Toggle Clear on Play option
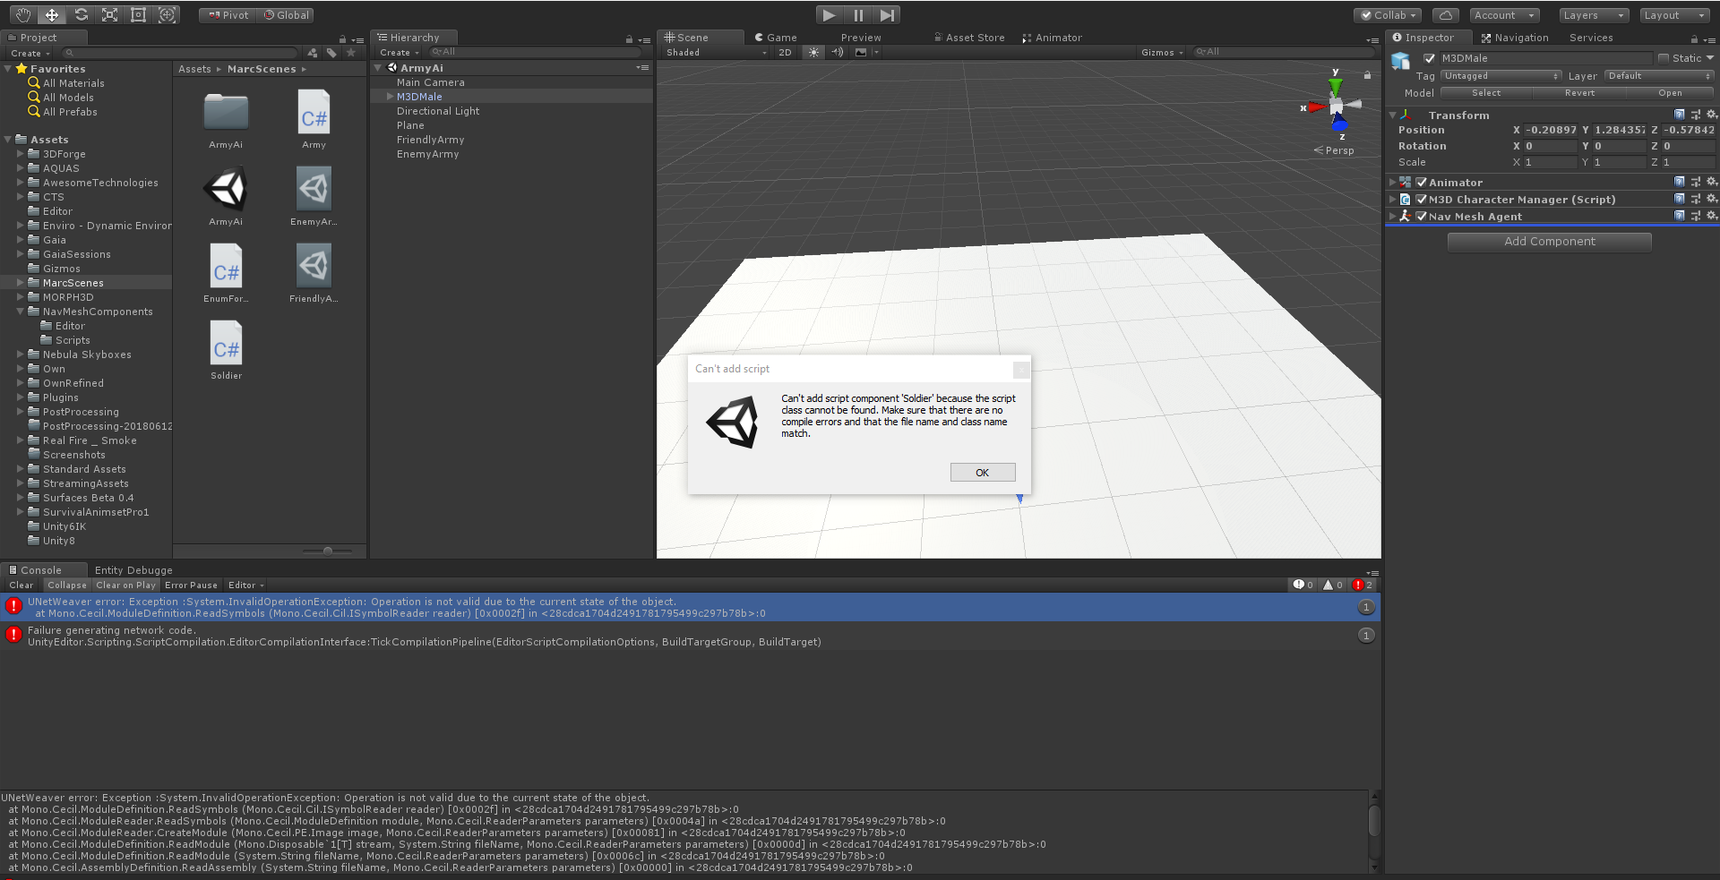 coord(126,585)
